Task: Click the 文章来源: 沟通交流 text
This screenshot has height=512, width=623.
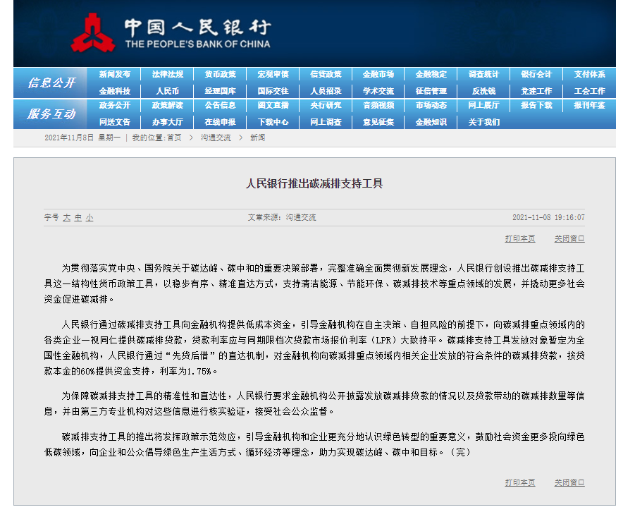Action: click(282, 217)
